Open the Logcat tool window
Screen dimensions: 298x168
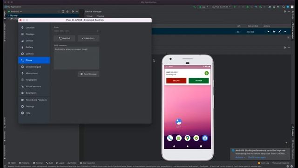[x=60, y=163]
